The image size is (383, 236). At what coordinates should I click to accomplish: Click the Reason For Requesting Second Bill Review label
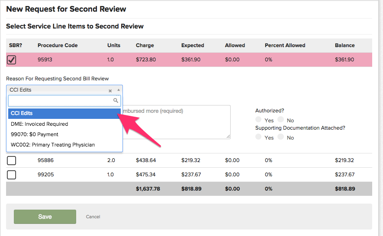point(58,79)
